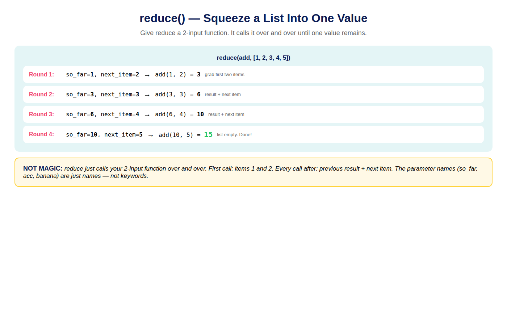Click the 'grab first two items' note
The height and width of the screenshot is (326, 507).
point(225,75)
